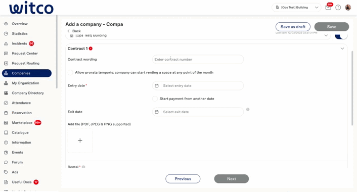Remove Contract 1 with red delete icon

pos(91,49)
